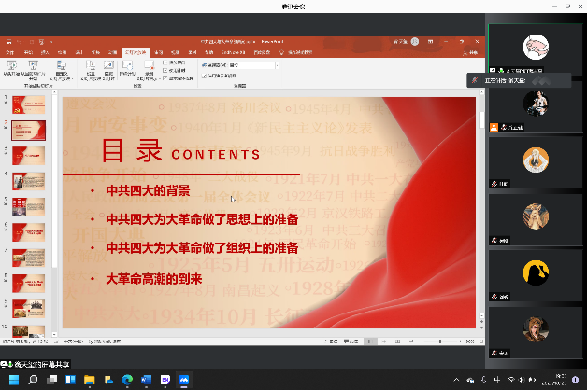Toggle Use Presenter View checkbox
The height and width of the screenshot is (390, 587).
coord(203,75)
